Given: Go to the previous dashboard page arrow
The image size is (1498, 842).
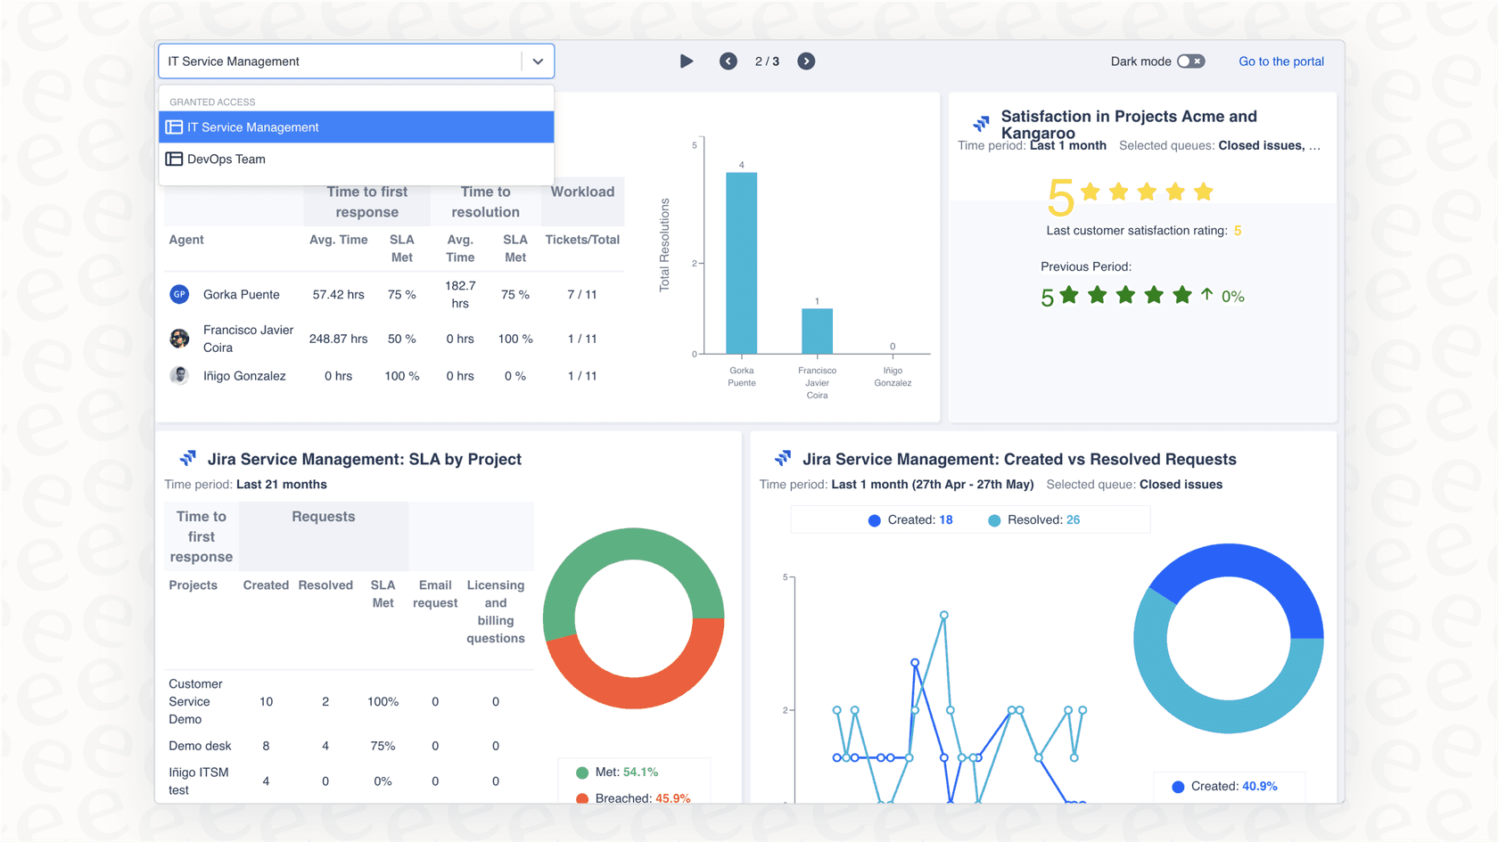Looking at the screenshot, I should click(x=728, y=61).
